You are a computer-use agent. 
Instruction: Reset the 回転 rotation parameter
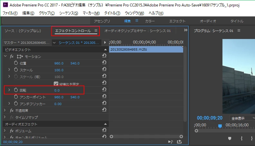coord(104,90)
